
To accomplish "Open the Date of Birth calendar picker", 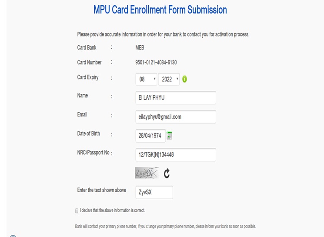I will click(169, 135).
